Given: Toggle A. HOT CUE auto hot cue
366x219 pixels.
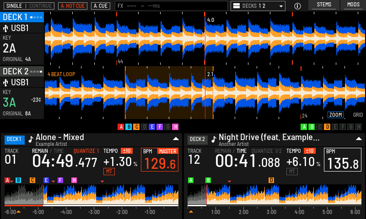Looking at the screenshot, I should [73, 6].
